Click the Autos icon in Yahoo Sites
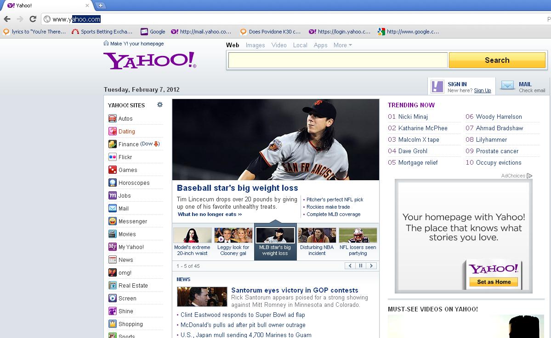551x338 pixels. (x=112, y=118)
